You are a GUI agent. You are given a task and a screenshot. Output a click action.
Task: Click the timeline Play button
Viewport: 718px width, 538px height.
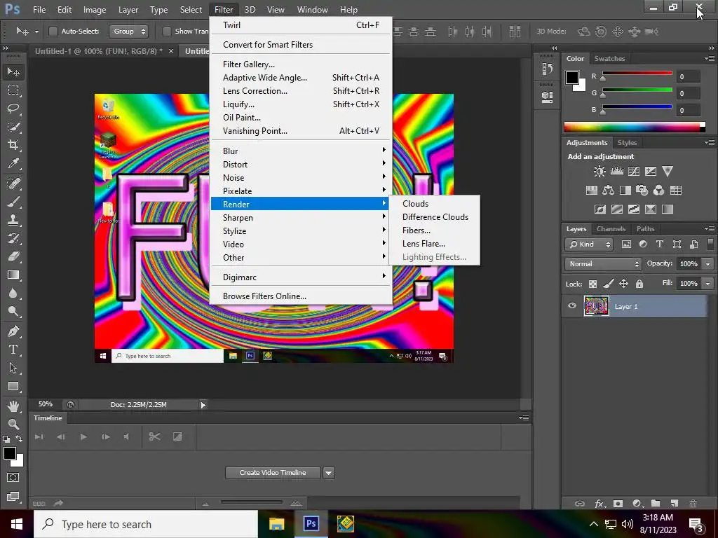pos(83,437)
